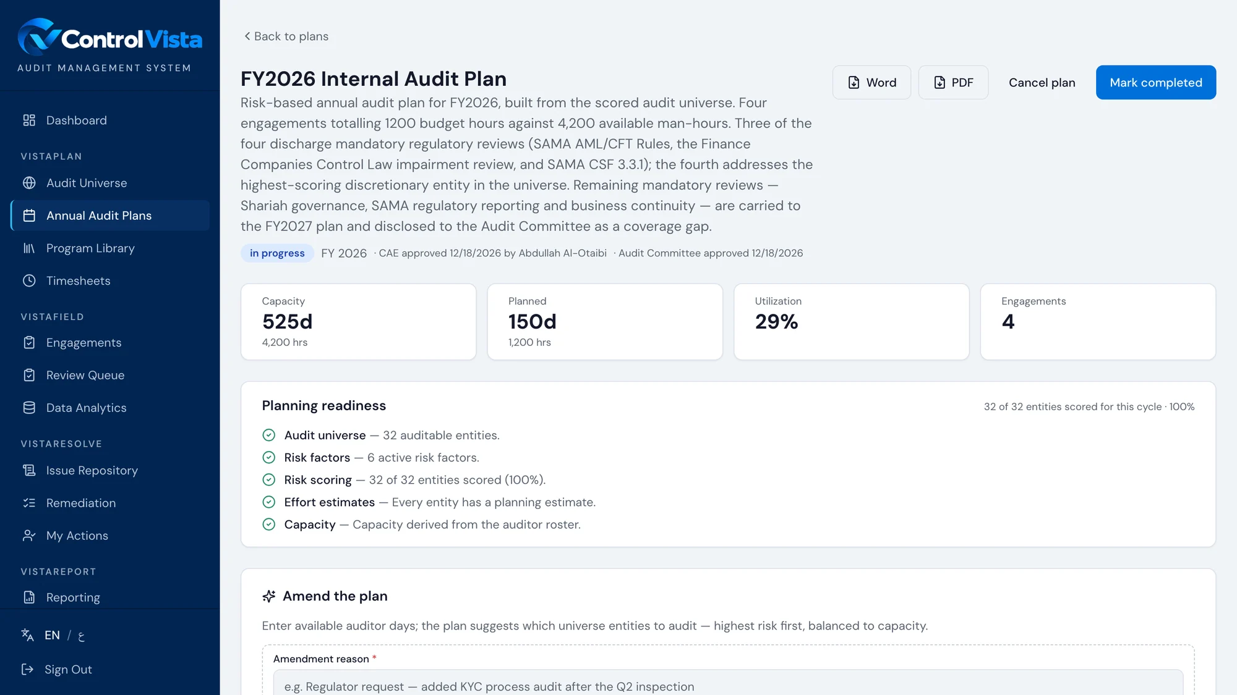Go to Timesheets
This screenshot has height=695, width=1237.
click(x=110, y=280)
